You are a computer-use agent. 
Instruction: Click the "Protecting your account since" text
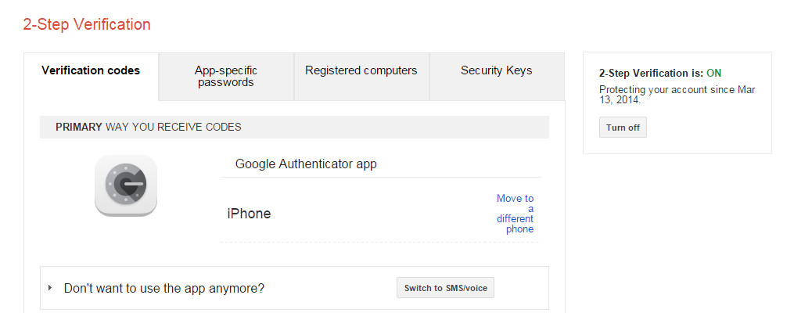click(659, 90)
